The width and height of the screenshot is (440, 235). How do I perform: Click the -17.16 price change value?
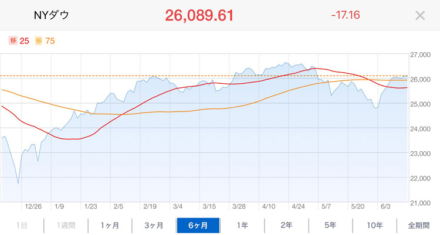pos(346,15)
